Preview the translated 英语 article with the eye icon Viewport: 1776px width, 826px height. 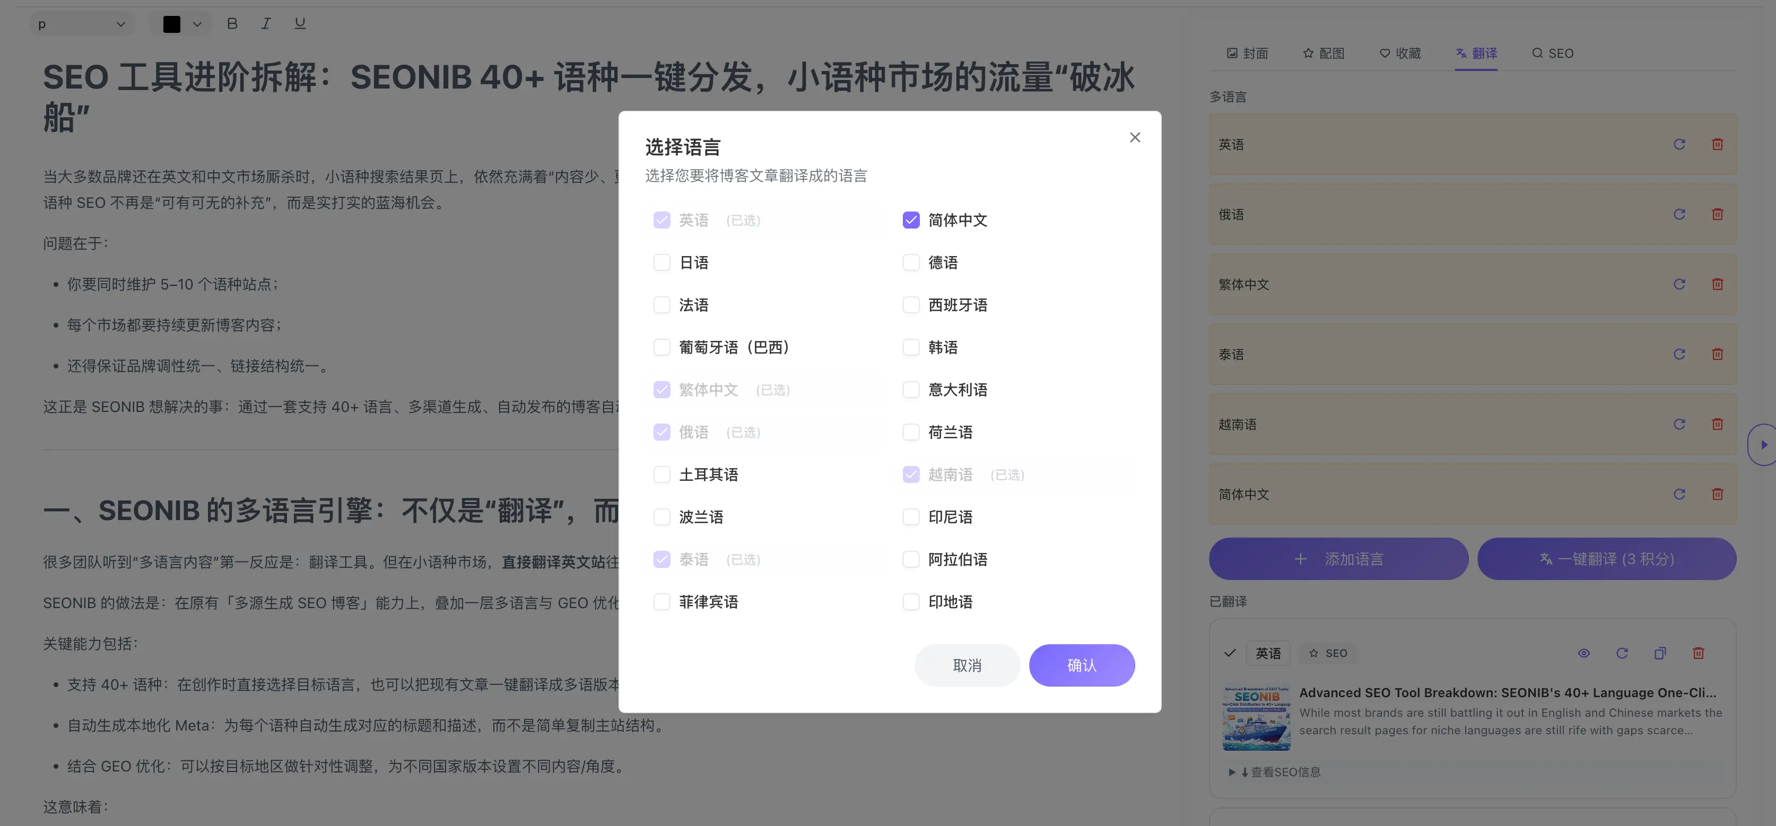(x=1583, y=653)
